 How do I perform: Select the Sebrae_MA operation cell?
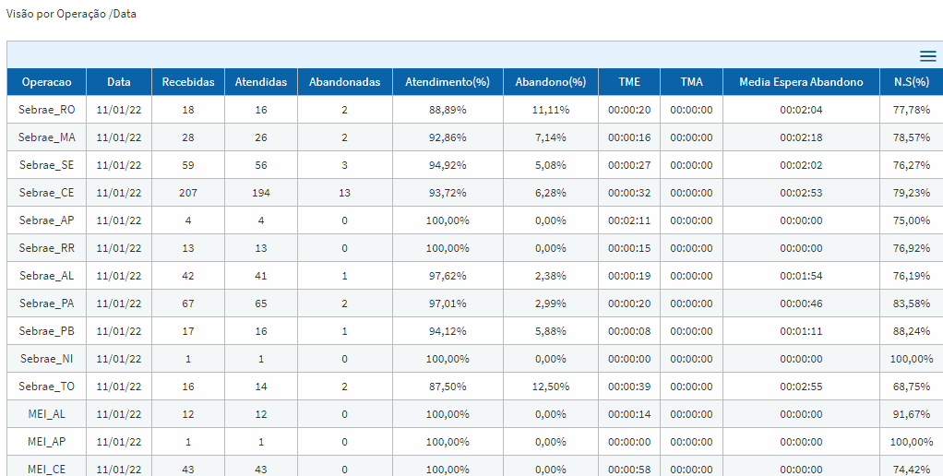click(47, 137)
